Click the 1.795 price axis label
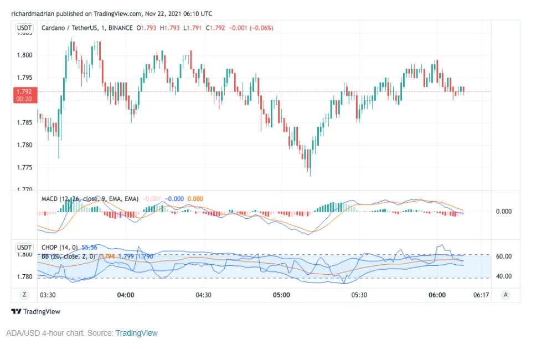 (24, 78)
